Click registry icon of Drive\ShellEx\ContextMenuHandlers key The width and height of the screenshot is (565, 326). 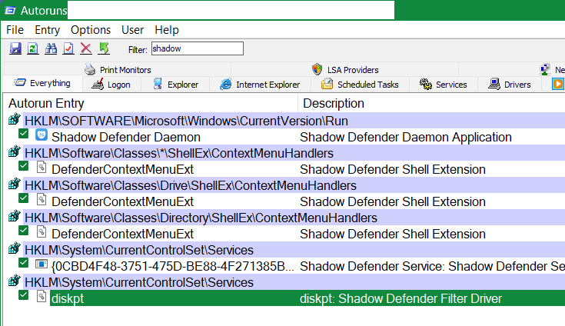(15, 184)
